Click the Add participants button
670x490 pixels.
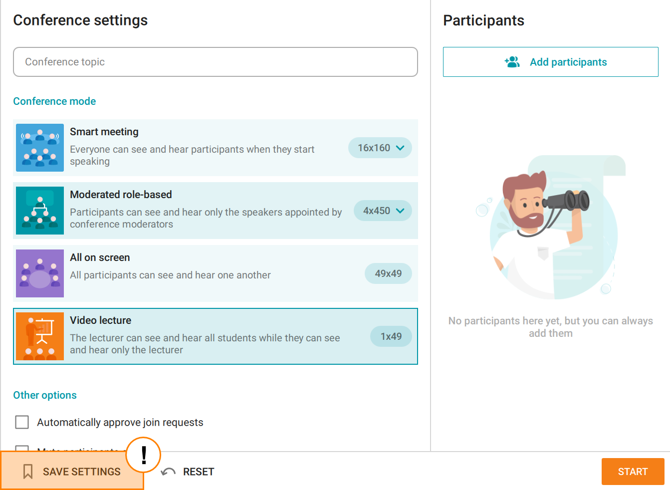(x=551, y=62)
